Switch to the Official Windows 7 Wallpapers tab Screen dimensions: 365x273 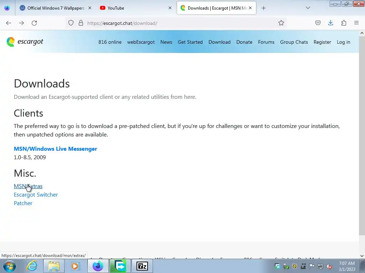[x=55, y=8]
